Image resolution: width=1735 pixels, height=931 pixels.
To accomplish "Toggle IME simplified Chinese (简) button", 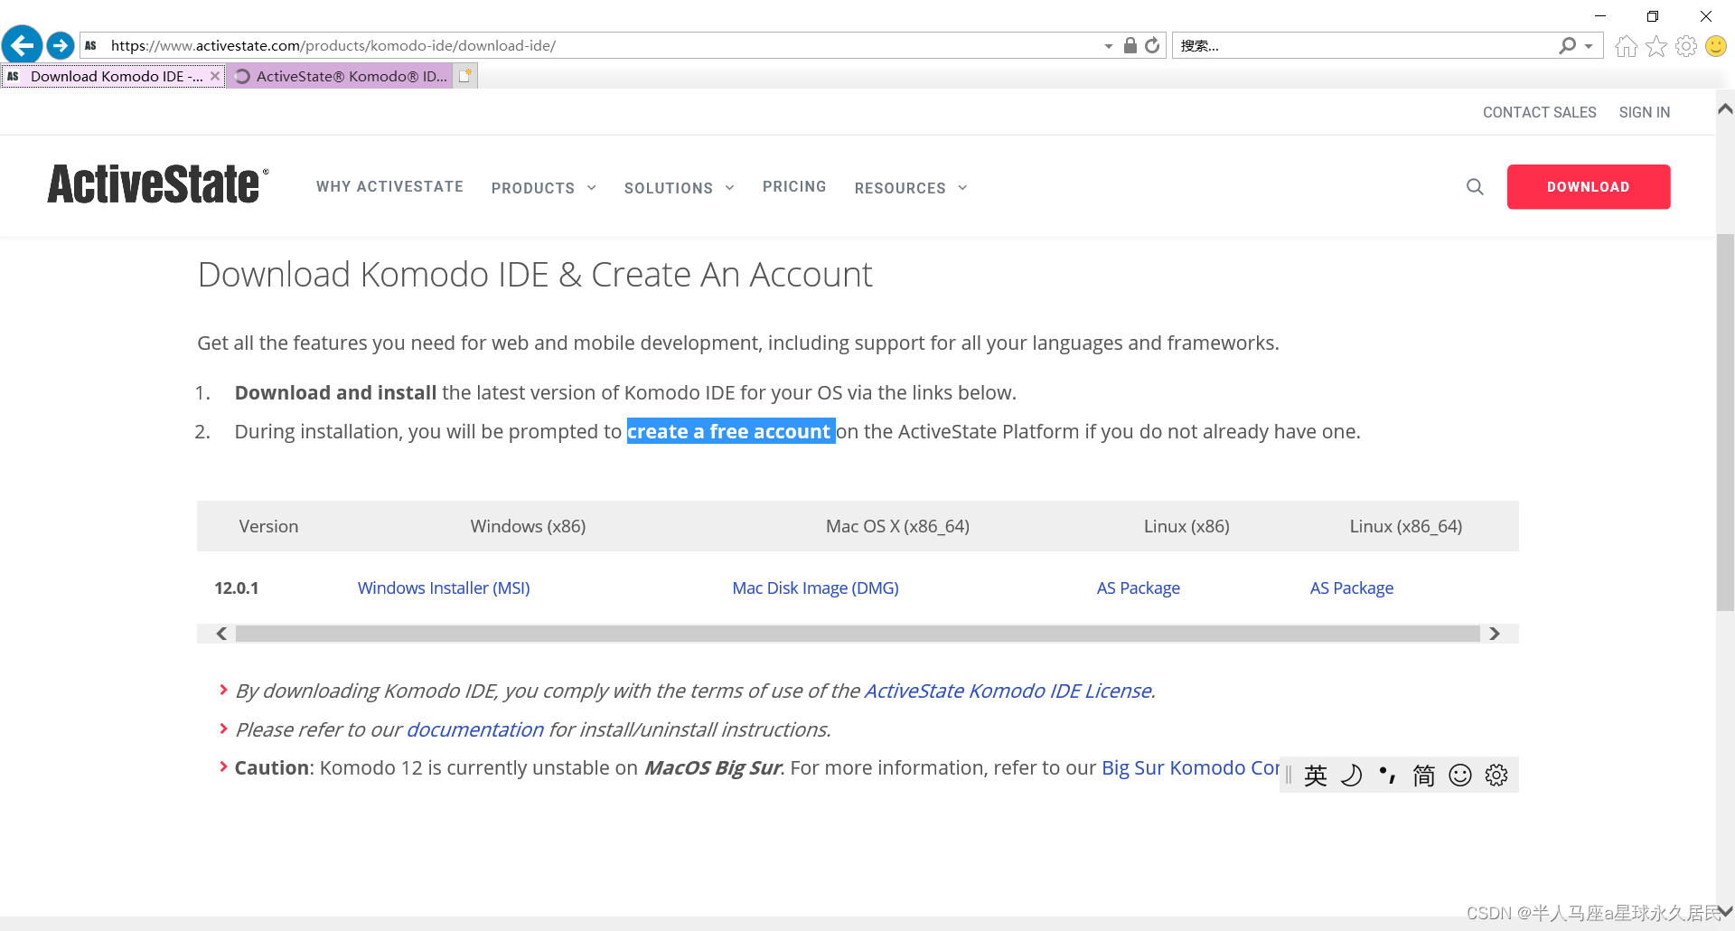I will point(1424,776).
